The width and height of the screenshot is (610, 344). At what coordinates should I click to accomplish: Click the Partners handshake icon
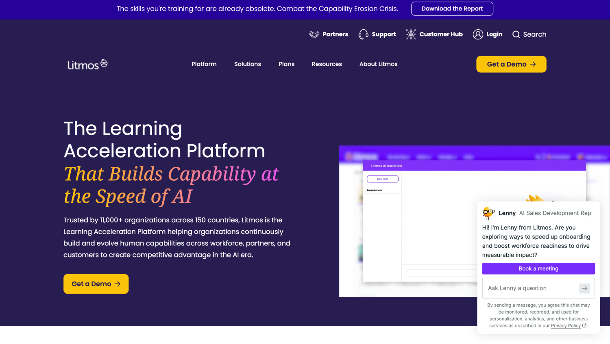click(314, 35)
